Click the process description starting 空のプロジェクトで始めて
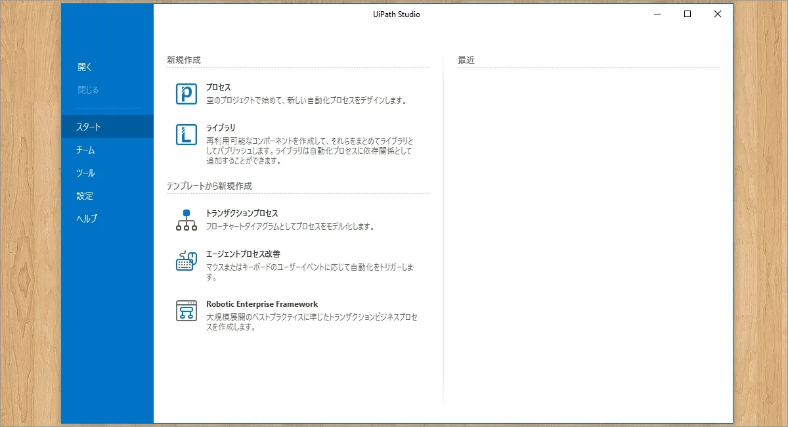 tap(307, 101)
